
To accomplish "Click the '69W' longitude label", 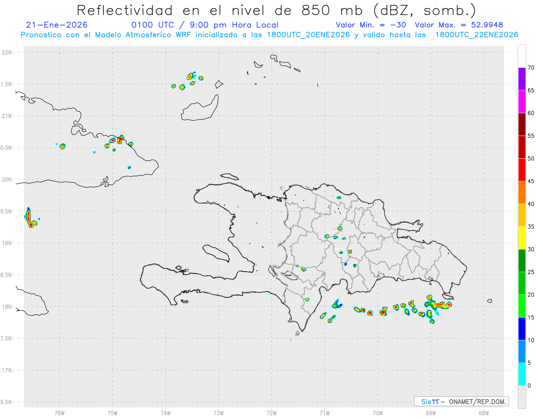I will click(x=431, y=413).
